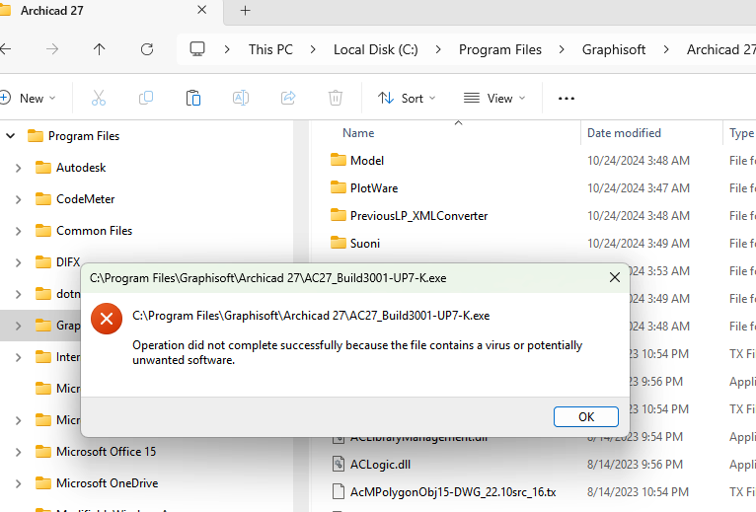The height and width of the screenshot is (512, 756).
Task: Click the Suoni folder icon
Action: 339,243
